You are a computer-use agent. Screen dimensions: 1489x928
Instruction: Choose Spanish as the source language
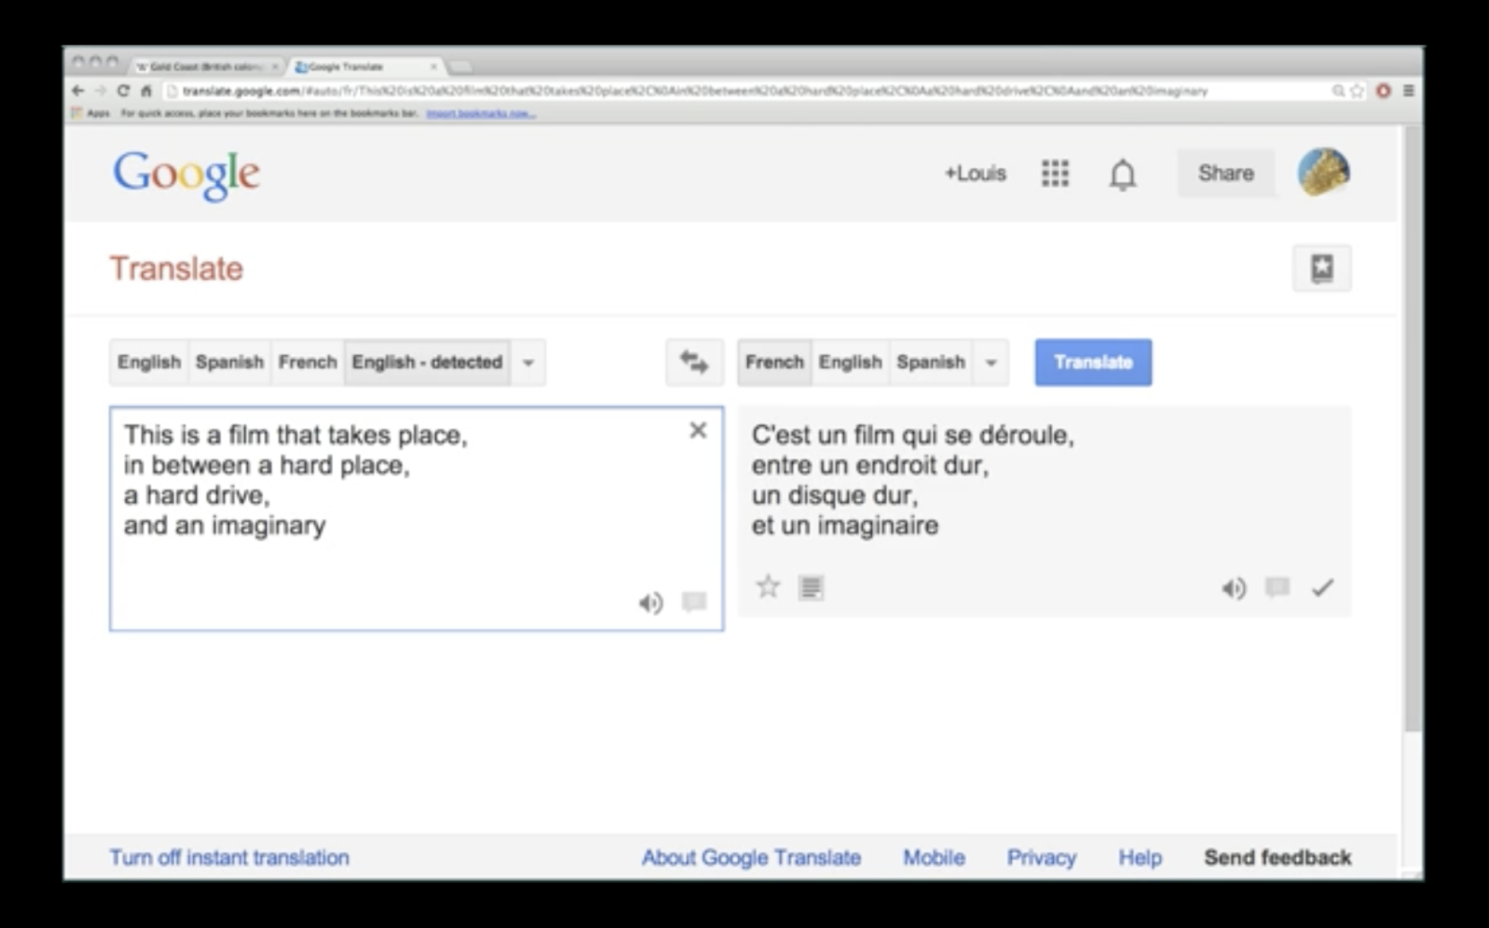[x=229, y=362]
